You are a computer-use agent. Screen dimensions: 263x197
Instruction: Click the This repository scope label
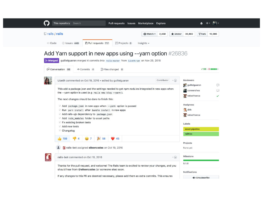62,23
